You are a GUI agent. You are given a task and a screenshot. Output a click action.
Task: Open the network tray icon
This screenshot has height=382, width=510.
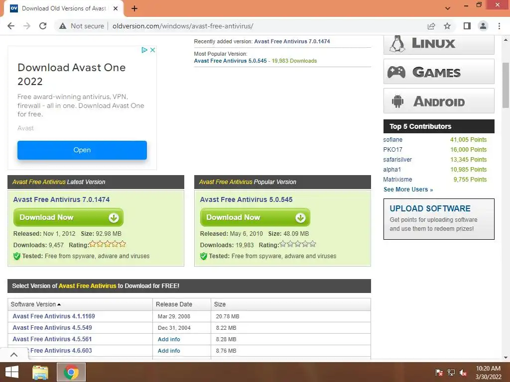(x=451, y=372)
